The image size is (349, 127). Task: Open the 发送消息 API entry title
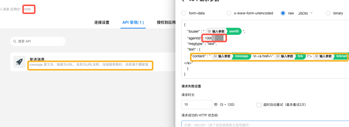[x=37, y=59]
